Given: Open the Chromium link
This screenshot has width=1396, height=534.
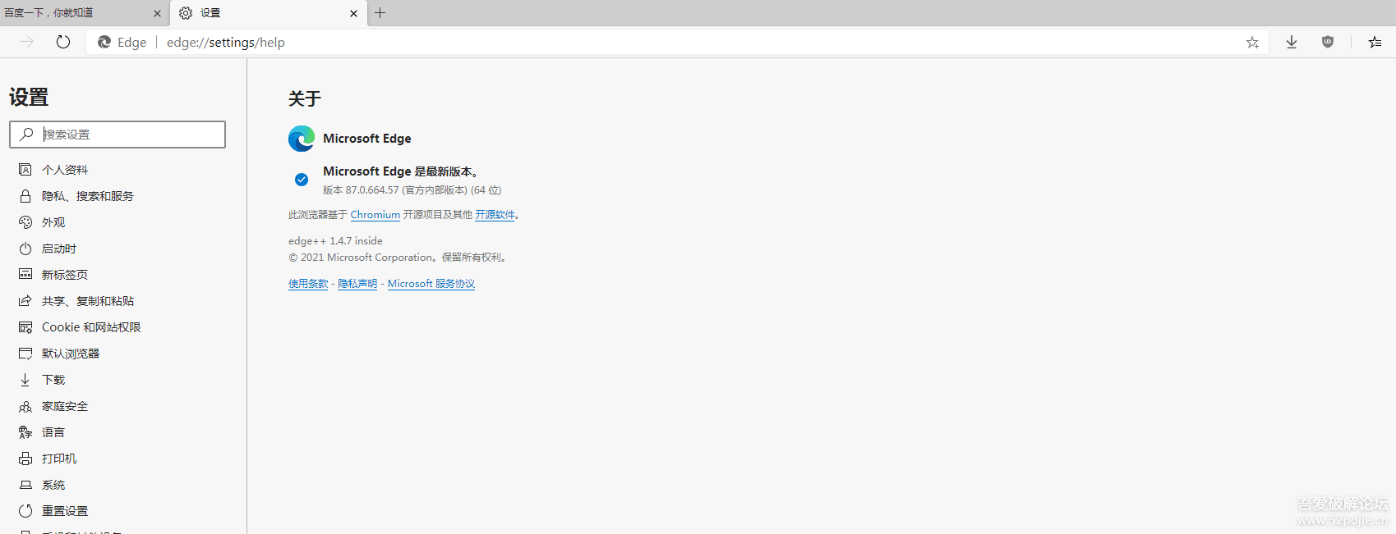Looking at the screenshot, I should click(375, 215).
